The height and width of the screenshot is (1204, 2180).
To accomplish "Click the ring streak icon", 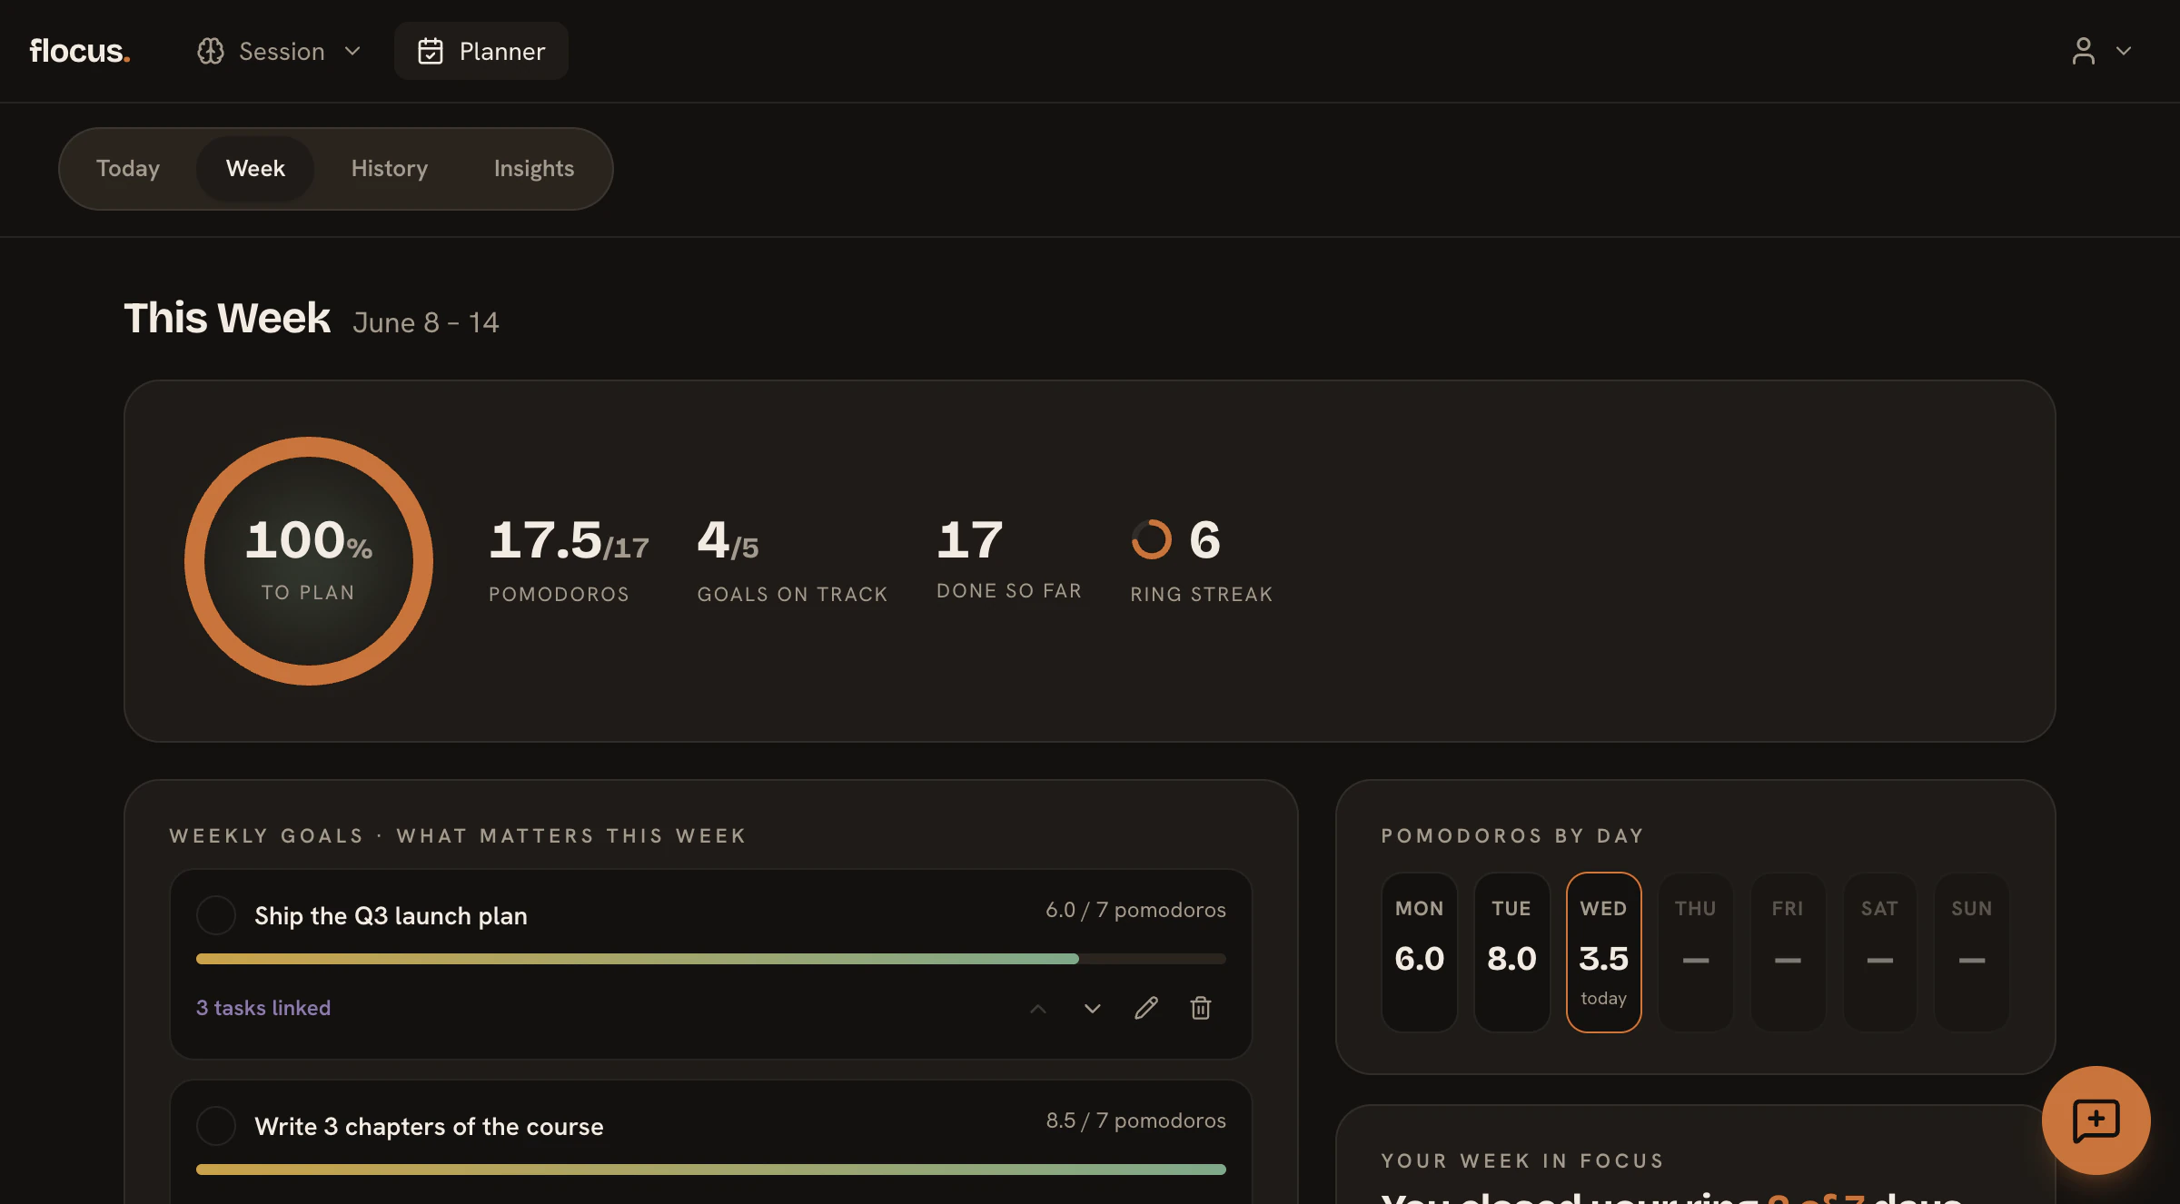I will coord(1152,539).
